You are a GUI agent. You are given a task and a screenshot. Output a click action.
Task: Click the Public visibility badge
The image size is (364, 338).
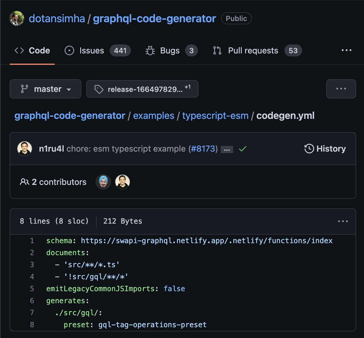[x=236, y=19]
